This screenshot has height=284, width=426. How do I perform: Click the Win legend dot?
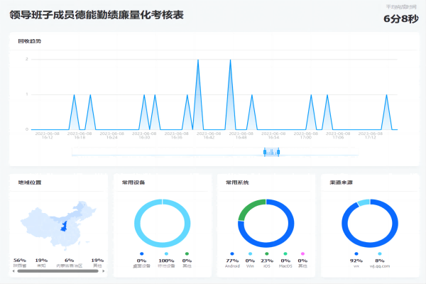pos(249,253)
